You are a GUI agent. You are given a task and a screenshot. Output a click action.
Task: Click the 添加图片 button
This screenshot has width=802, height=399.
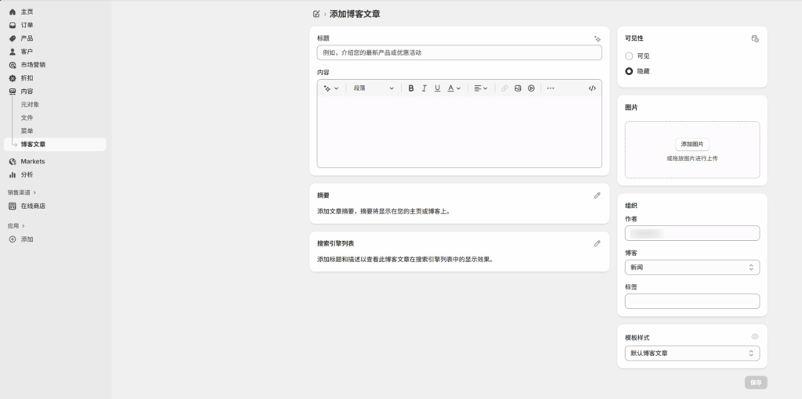click(692, 145)
